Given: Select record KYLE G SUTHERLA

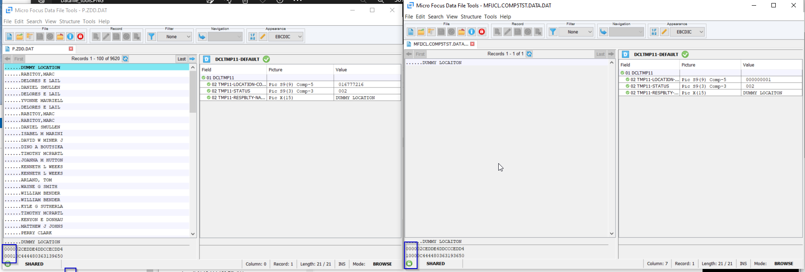Looking at the screenshot, I should click(x=96, y=207).
